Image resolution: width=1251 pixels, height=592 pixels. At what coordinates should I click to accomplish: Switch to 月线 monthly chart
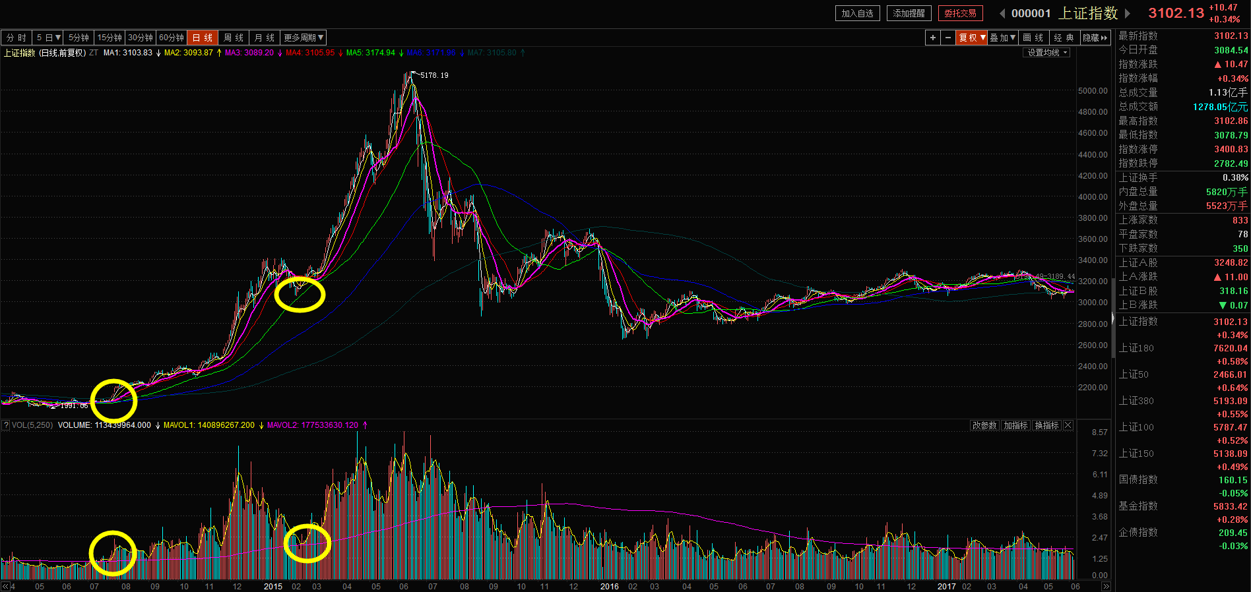coord(265,38)
